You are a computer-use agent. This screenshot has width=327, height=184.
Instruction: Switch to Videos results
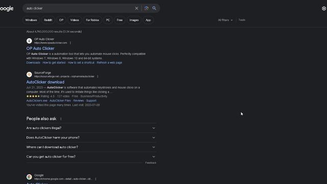click(75, 20)
